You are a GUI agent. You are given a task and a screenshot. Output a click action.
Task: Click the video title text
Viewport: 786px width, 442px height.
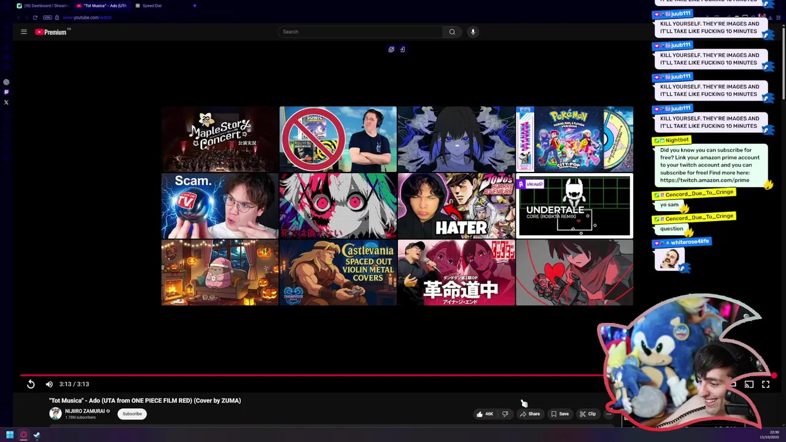pos(145,400)
